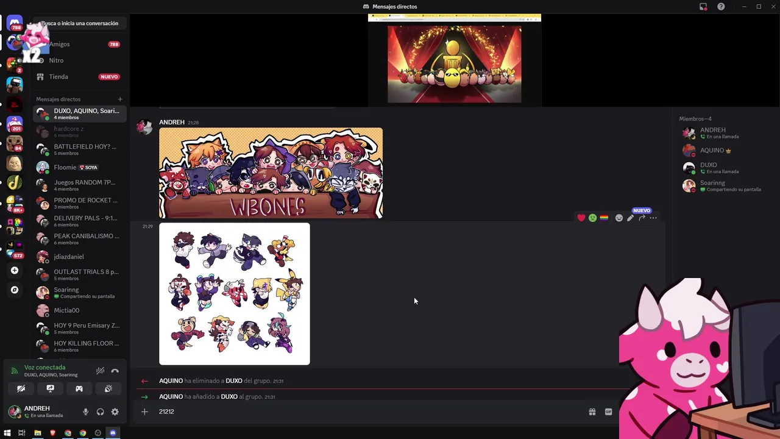
Task: Open the Nitro tab
Action: click(79, 60)
